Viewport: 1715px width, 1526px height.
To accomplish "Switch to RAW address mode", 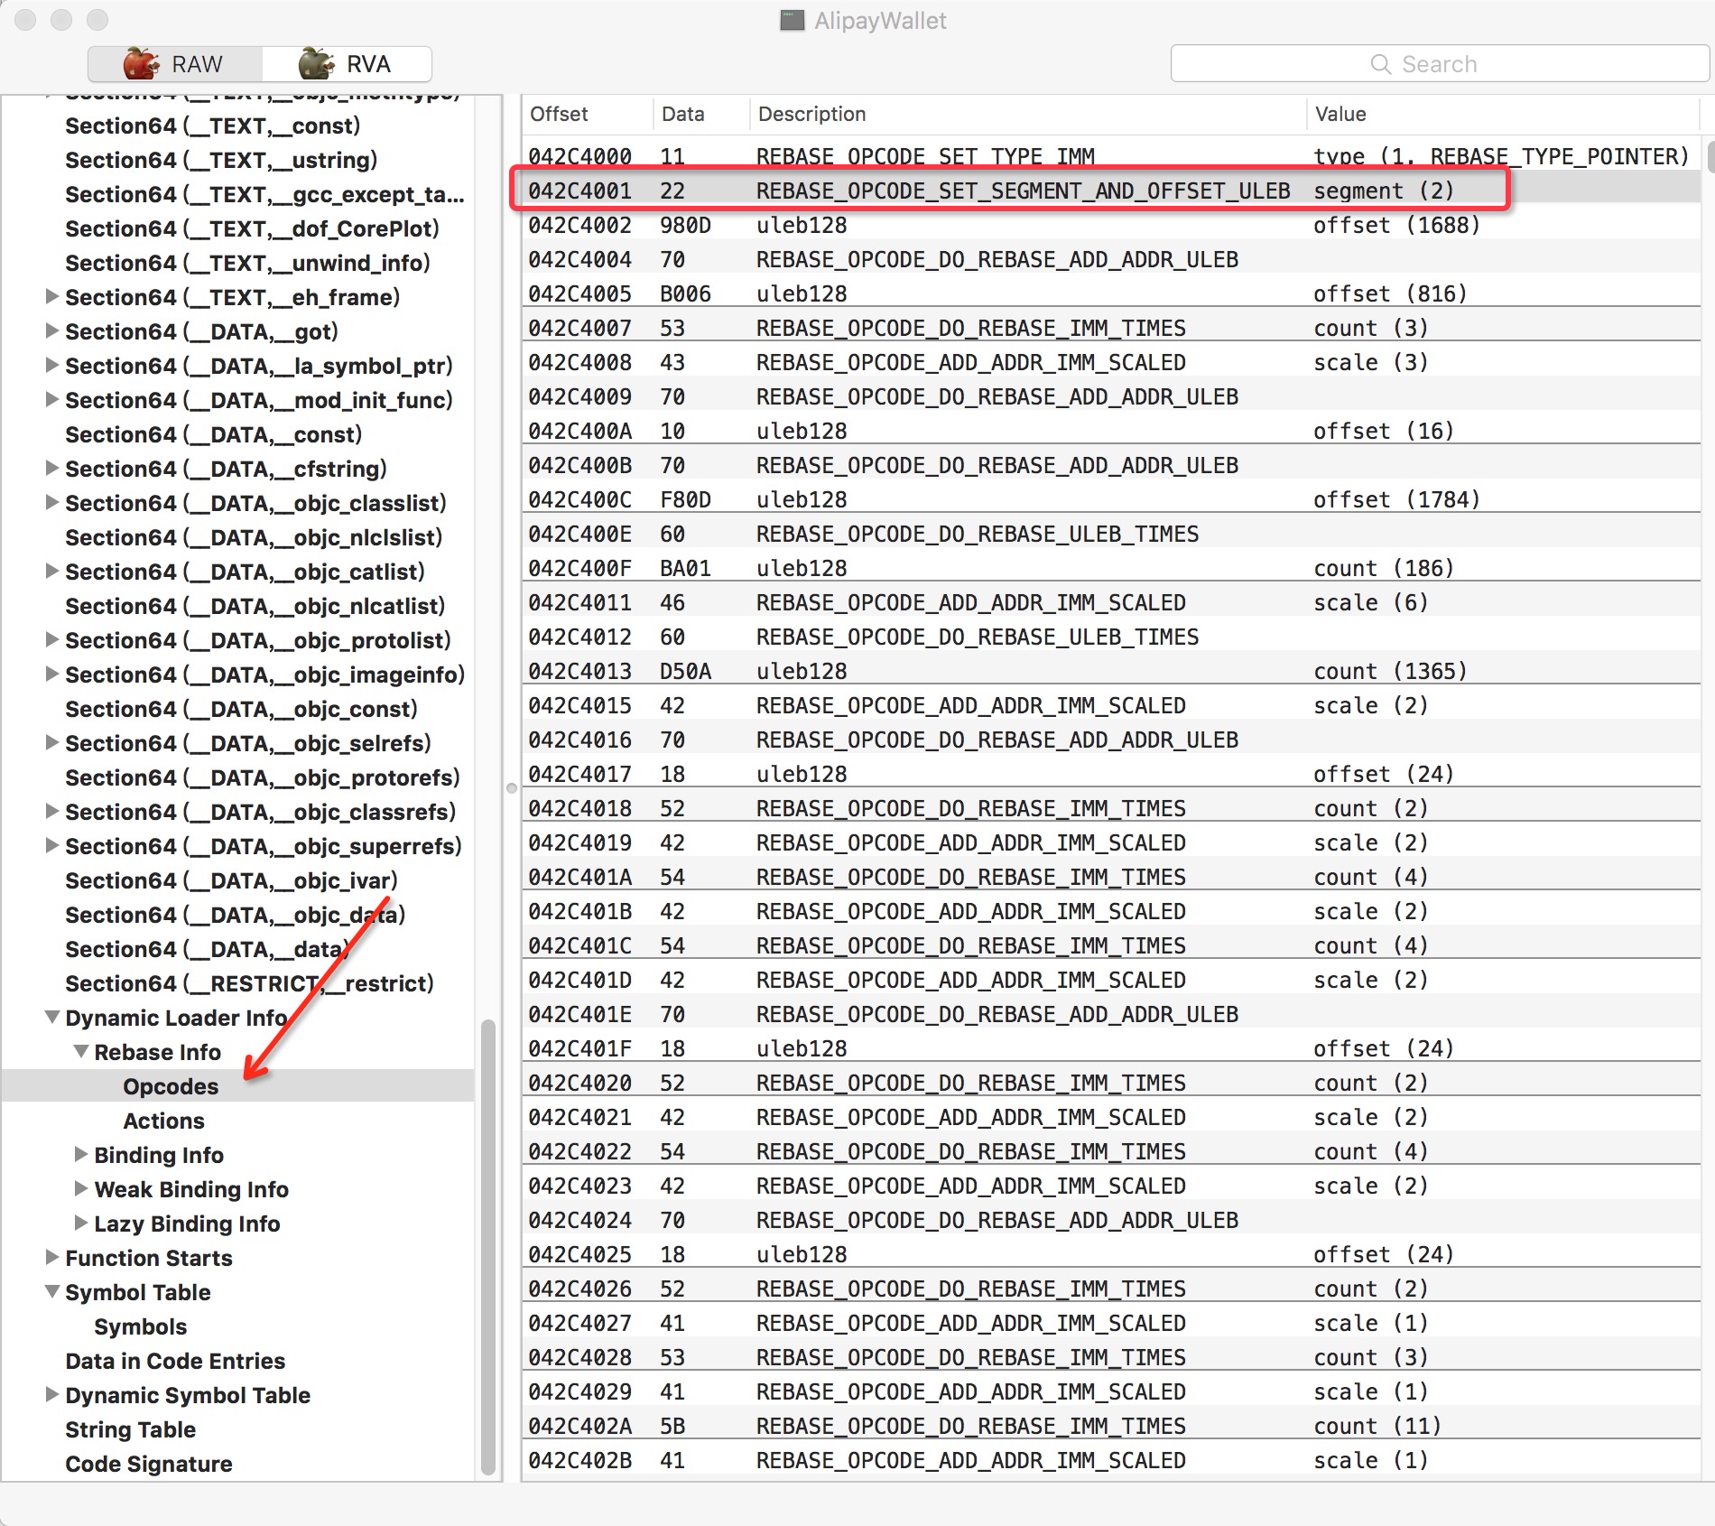I will coord(174,64).
